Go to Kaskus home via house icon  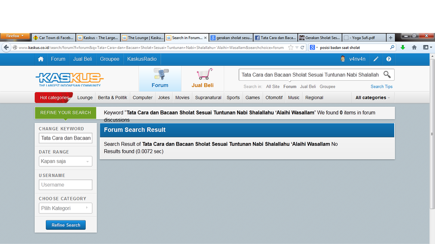(x=41, y=59)
